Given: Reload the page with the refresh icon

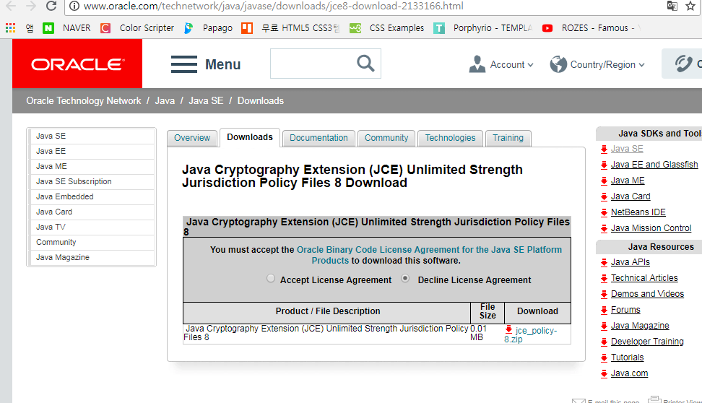Looking at the screenshot, I should tap(51, 6).
